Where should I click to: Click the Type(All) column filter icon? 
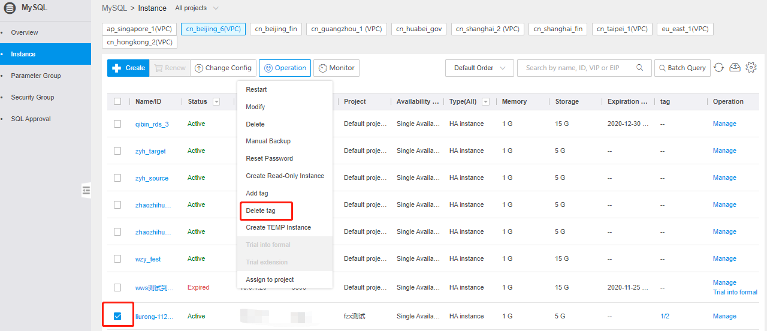click(x=485, y=102)
